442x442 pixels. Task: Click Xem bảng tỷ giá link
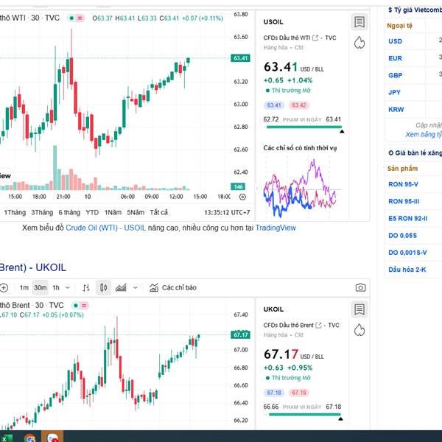click(x=424, y=135)
